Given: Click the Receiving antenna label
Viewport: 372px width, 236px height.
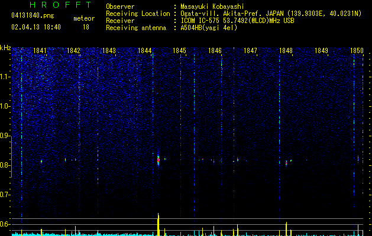Looking at the screenshot, I should (x=136, y=28).
